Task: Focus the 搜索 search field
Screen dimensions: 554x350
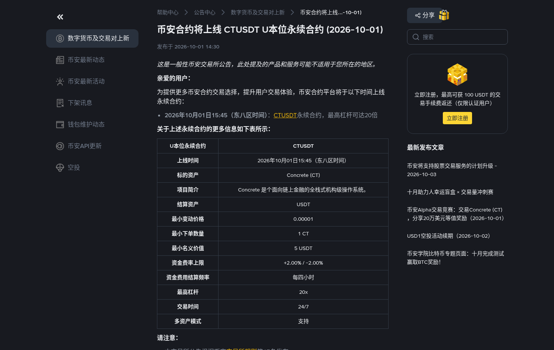Action: [457, 37]
